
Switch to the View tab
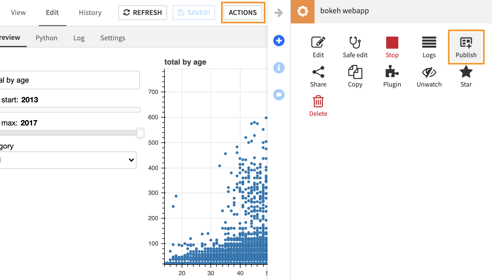click(18, 13)
